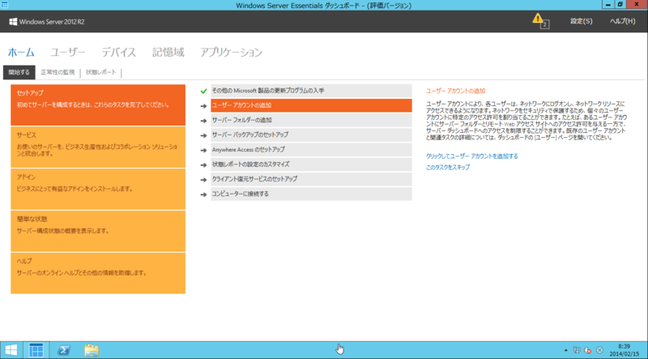Click the arrow icon beside クライアント復元サービスのセットアップ
The width and height of the screenshot is (648, 359).
coord(203,180)
